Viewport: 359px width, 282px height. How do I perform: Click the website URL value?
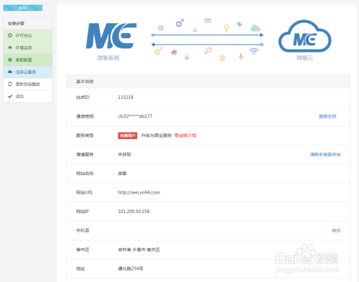tap(139, 192)
